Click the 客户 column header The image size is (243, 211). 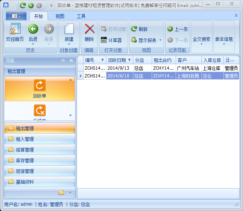[x=189, y=60]
